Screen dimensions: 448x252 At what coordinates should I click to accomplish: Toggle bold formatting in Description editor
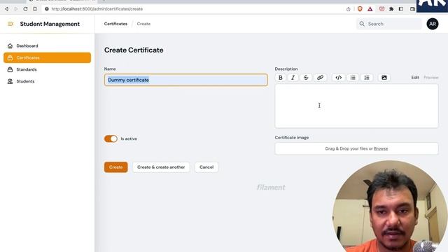click(x=281, y=78)
